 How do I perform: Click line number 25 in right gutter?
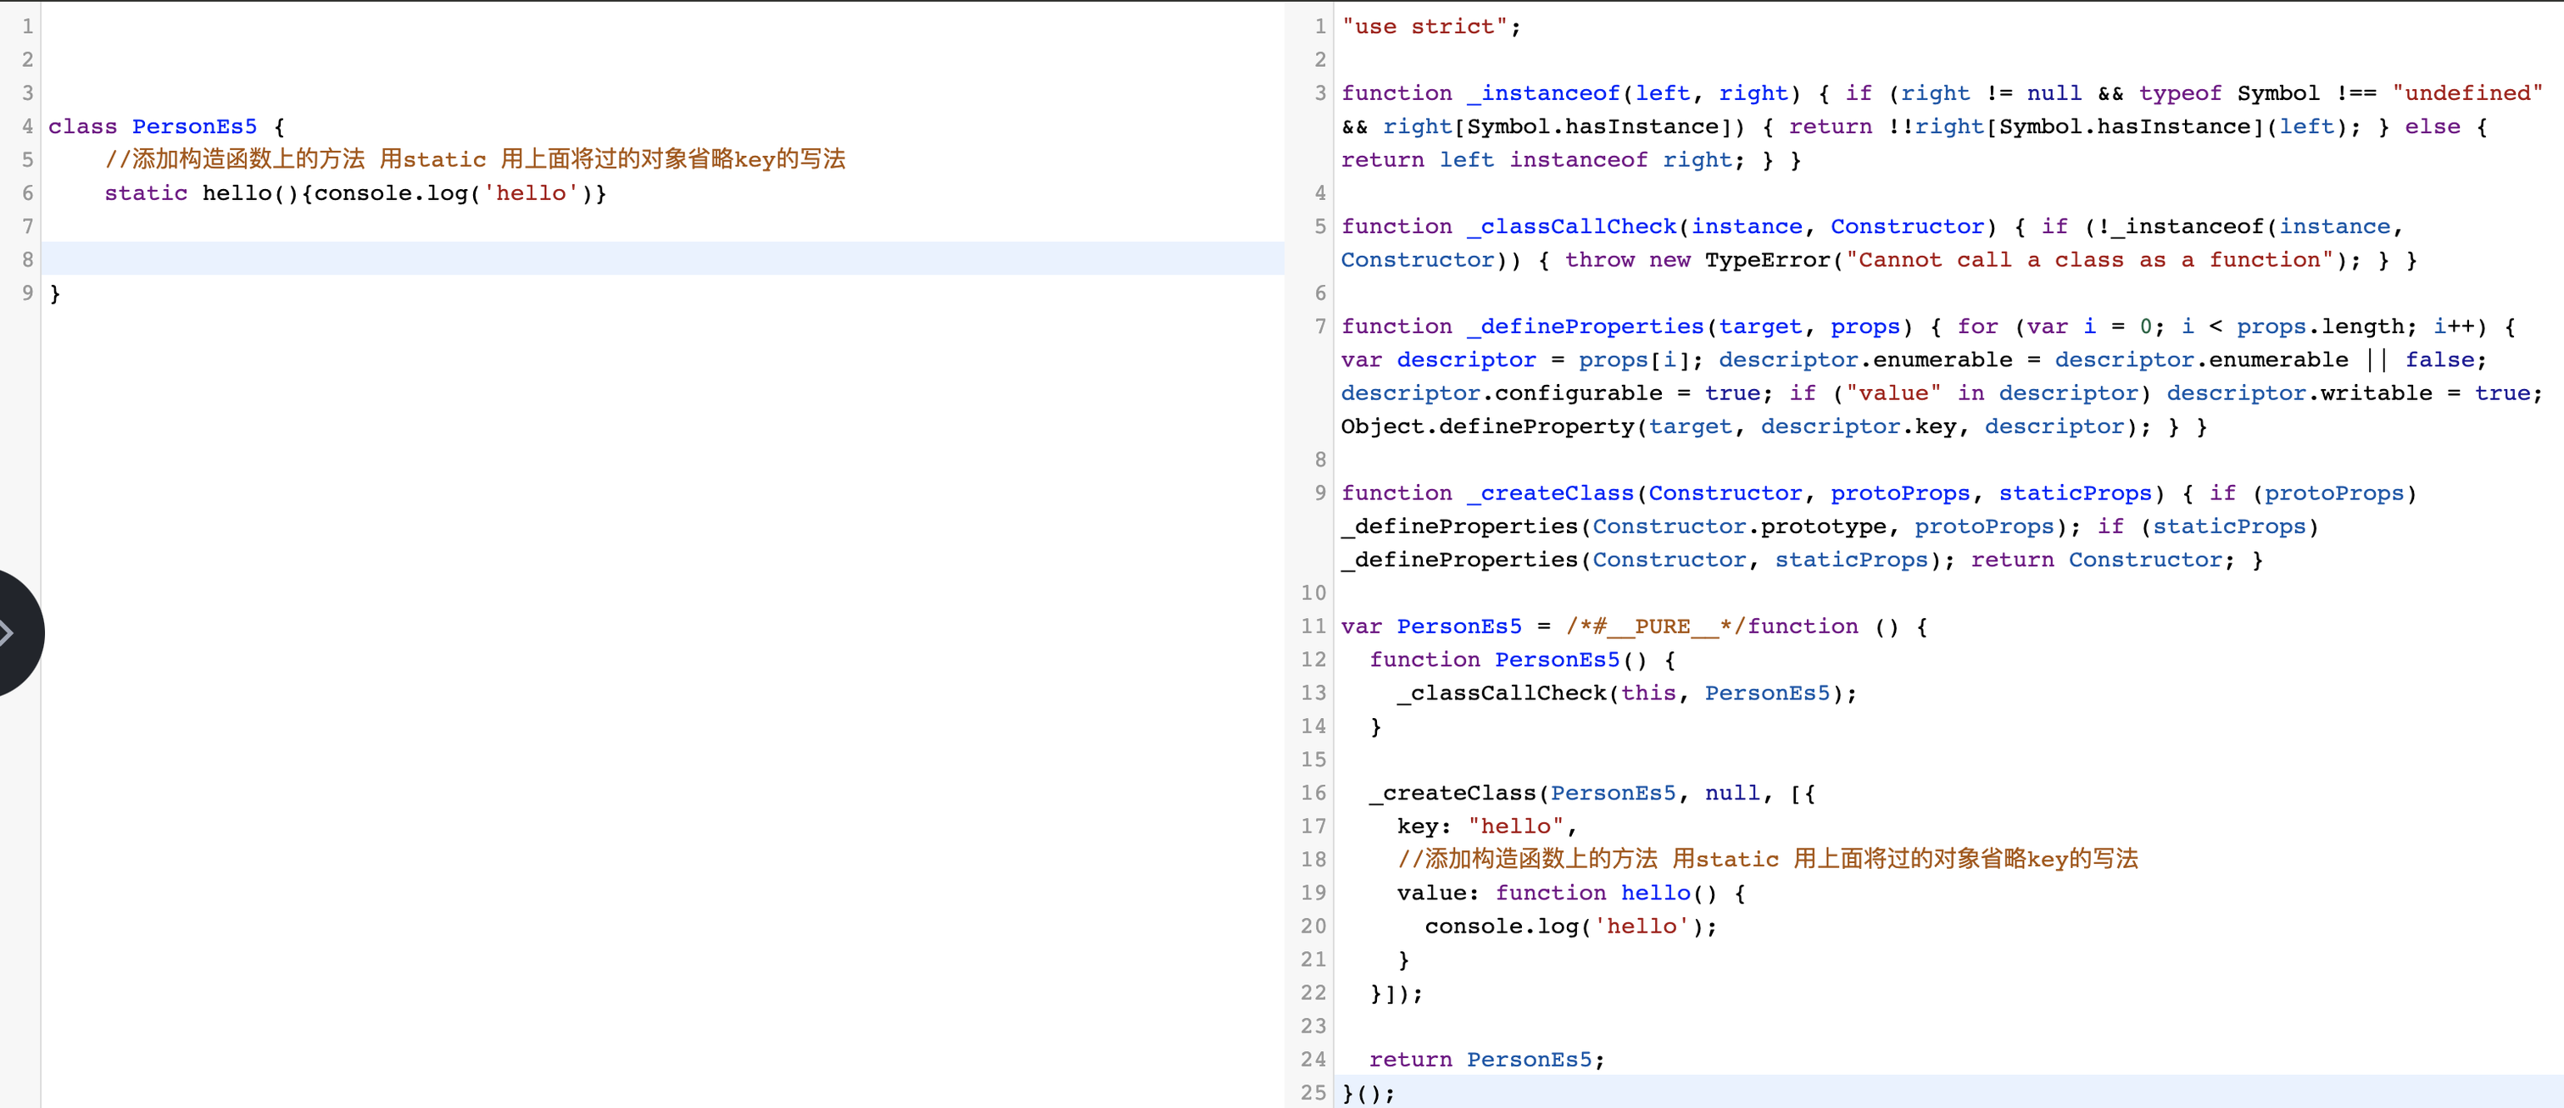(x=1313, y=1092)
